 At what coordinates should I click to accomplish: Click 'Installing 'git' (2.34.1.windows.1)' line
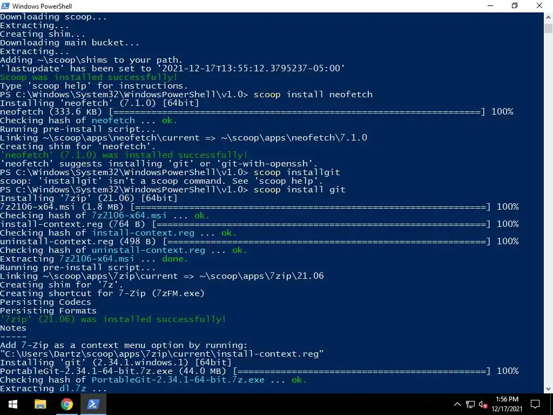coord(116,363)
